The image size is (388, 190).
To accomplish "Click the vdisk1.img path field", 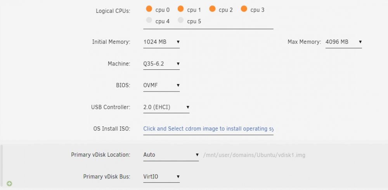I will 254,155.
